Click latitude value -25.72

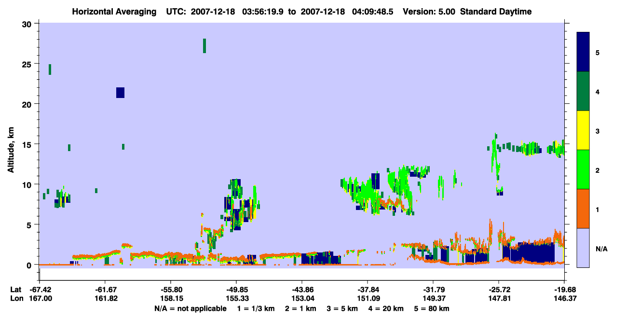499,290
